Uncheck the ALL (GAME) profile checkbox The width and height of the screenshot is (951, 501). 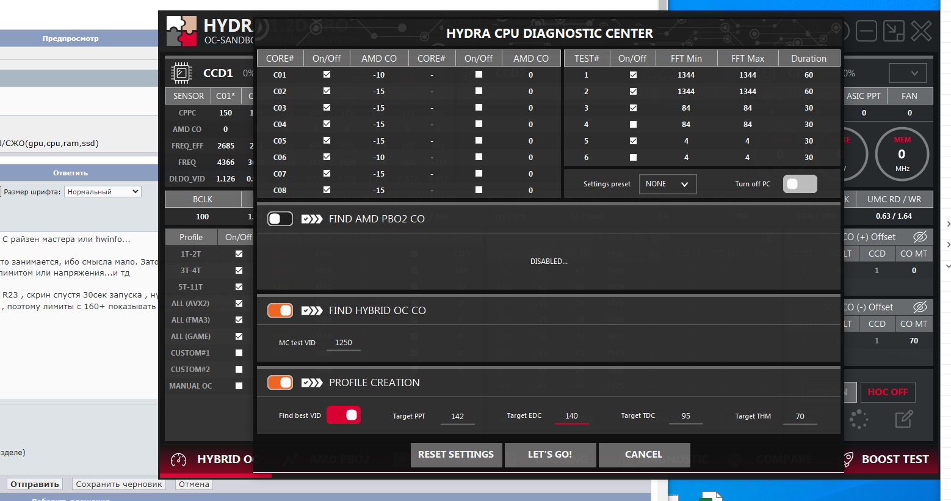click(x=239, y=336)
